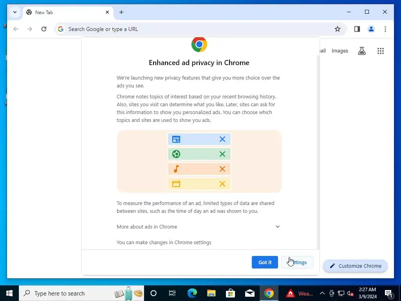This screenshot has width=401, height=301.
Task: Open the Images link
Action: (x=340, y=51)
